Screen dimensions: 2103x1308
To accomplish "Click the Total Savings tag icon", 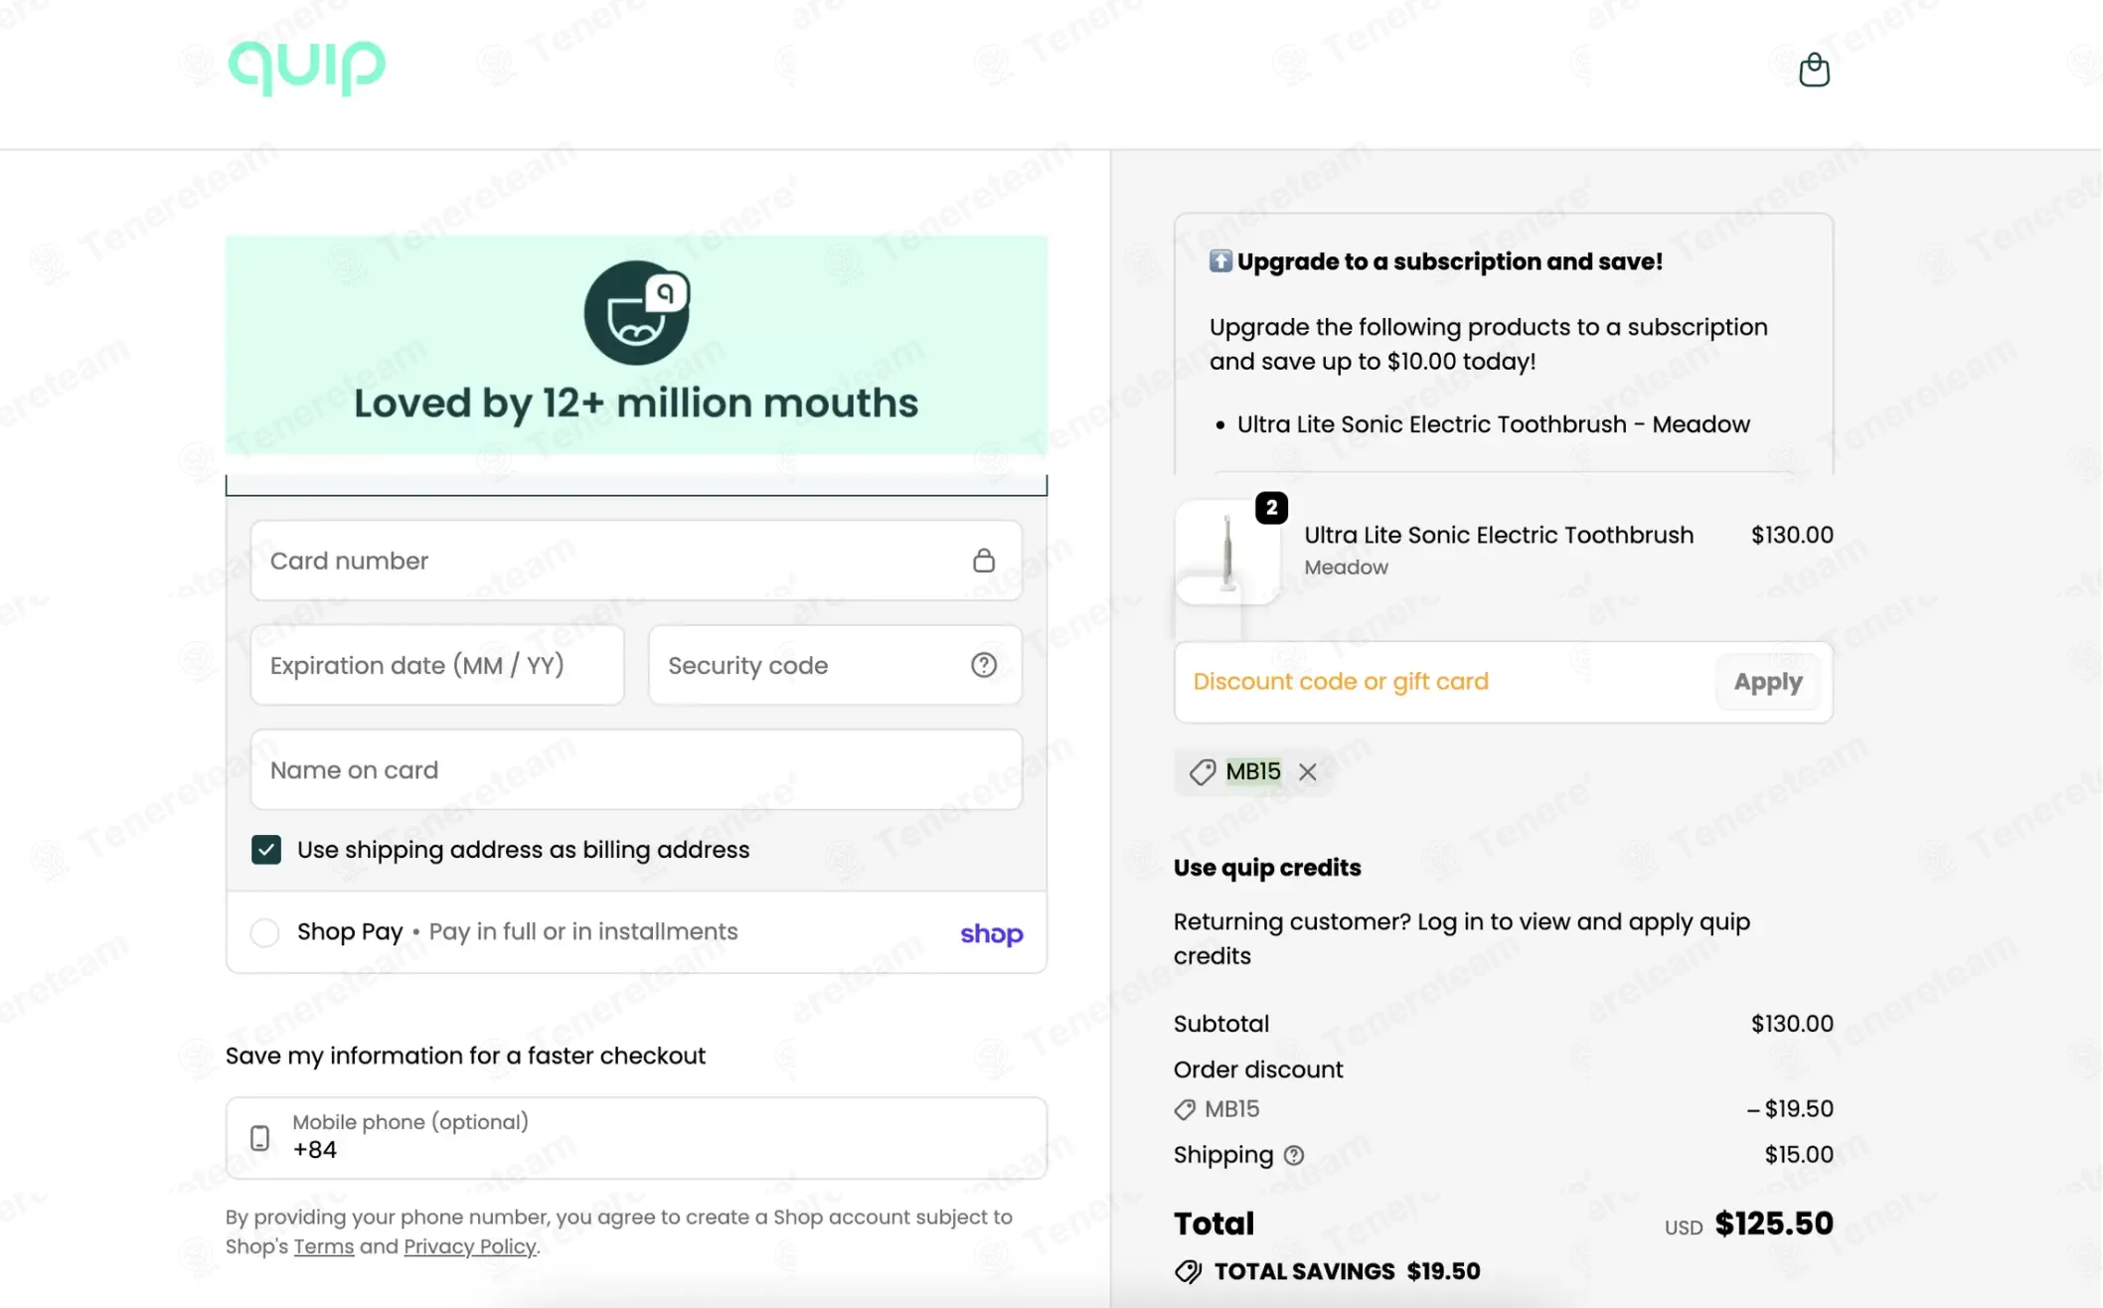I will coord(1188,1271).
